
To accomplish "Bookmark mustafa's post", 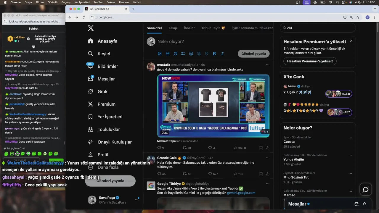I will [x=261, y=148].
